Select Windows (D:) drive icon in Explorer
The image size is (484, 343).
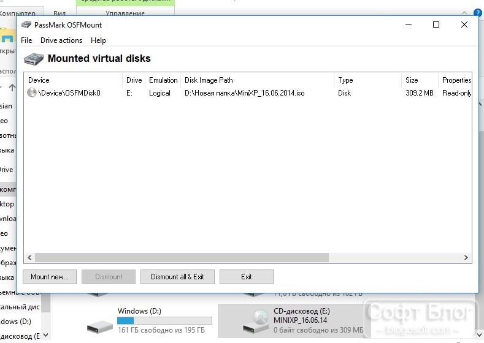[99, 326]
